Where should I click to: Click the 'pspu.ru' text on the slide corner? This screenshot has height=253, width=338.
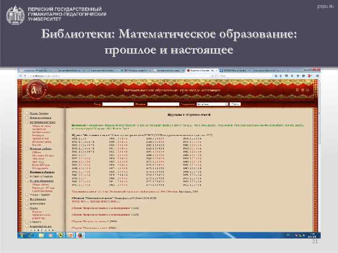pos(325,7)
